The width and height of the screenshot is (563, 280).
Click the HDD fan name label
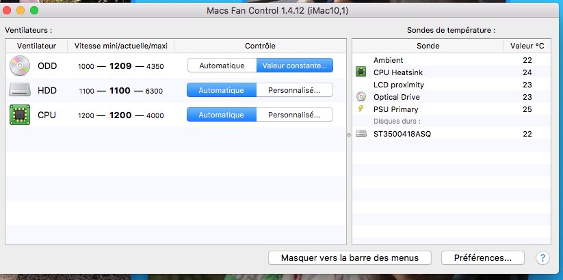pos(47,91)
